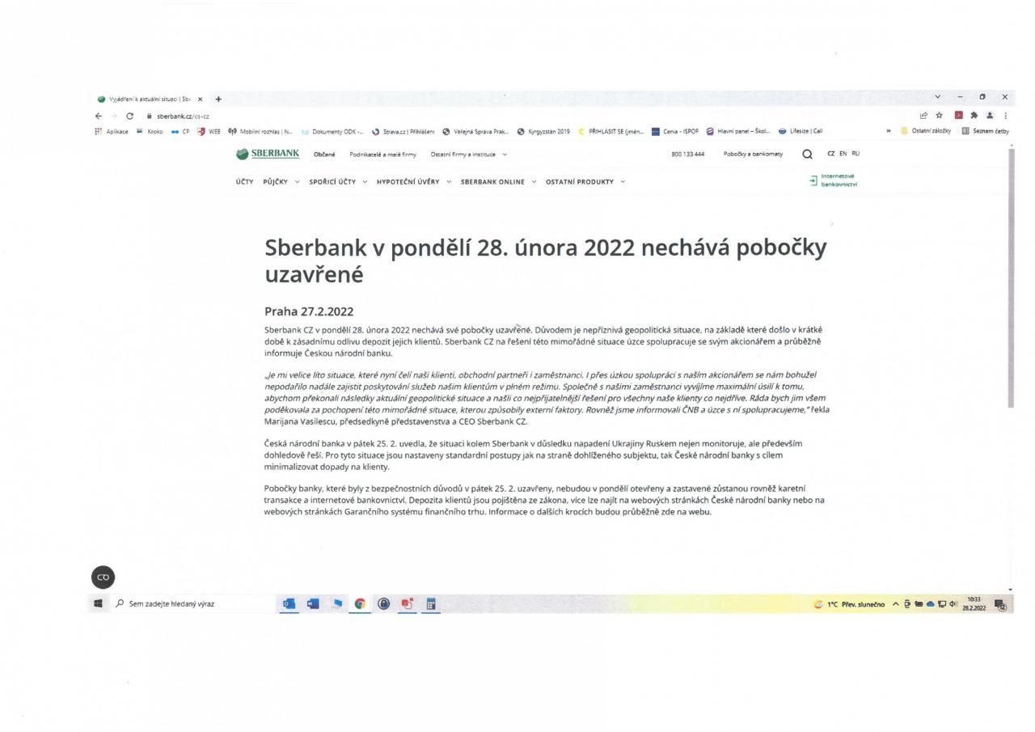Expand the Hypoteční úvěry dropdown

click(412, 182)
